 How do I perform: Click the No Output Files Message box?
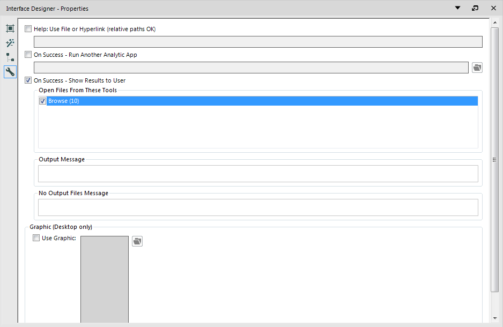click(x=257, y=207)
